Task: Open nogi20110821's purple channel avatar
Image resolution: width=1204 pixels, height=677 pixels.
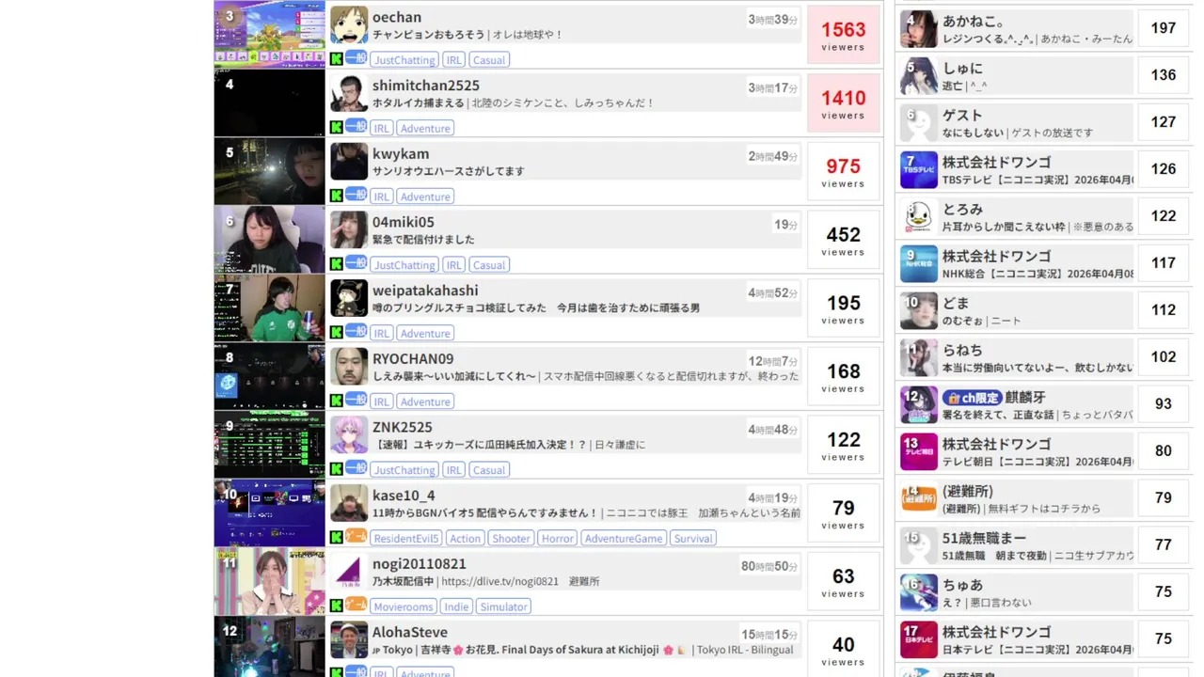Action: point(349,572)
